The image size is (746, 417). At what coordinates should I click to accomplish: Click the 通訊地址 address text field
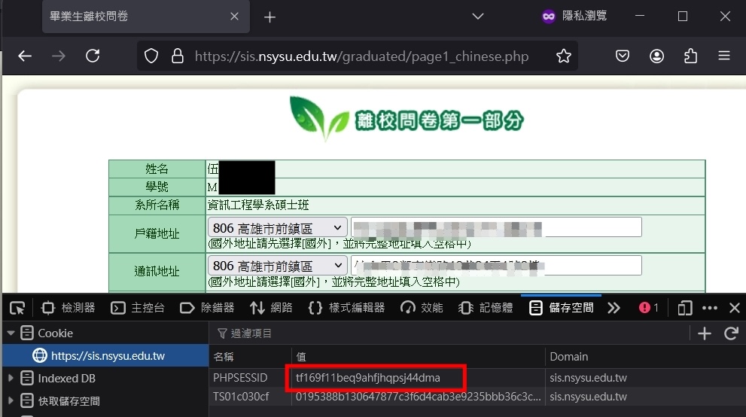(x=496, y=265)
